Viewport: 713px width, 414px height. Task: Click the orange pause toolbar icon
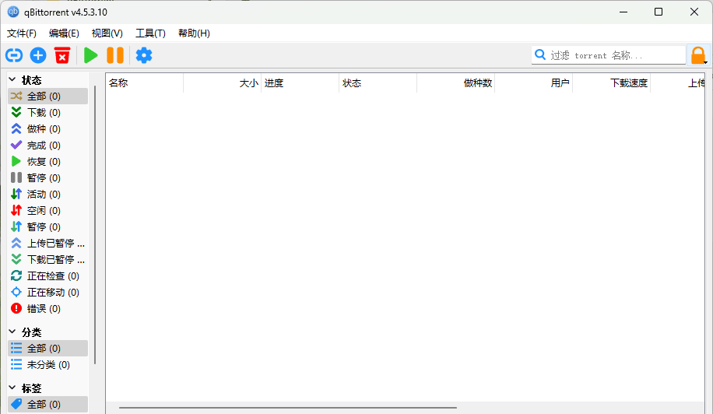(115, 55)
